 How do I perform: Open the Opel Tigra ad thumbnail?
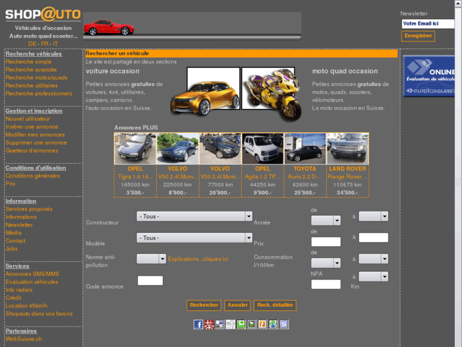click(135, 148)
